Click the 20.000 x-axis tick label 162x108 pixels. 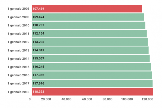tap(46, 99)
